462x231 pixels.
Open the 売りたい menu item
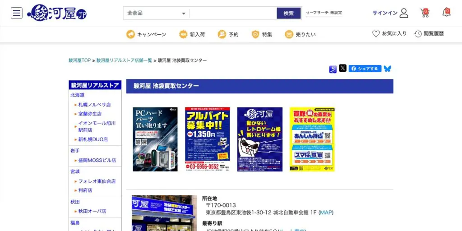click(x=305, y=34)
